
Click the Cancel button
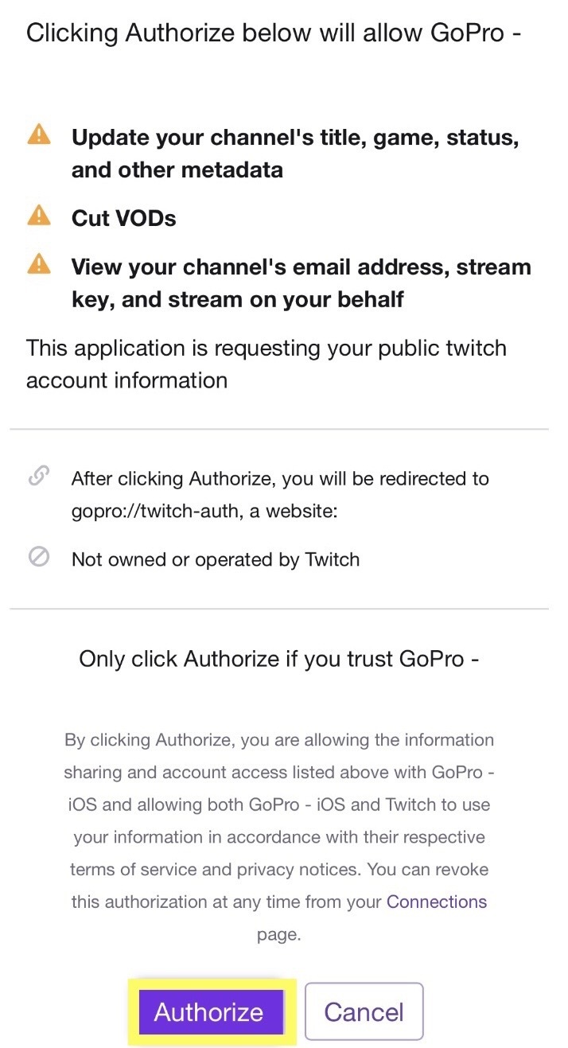click(364, 1011)
